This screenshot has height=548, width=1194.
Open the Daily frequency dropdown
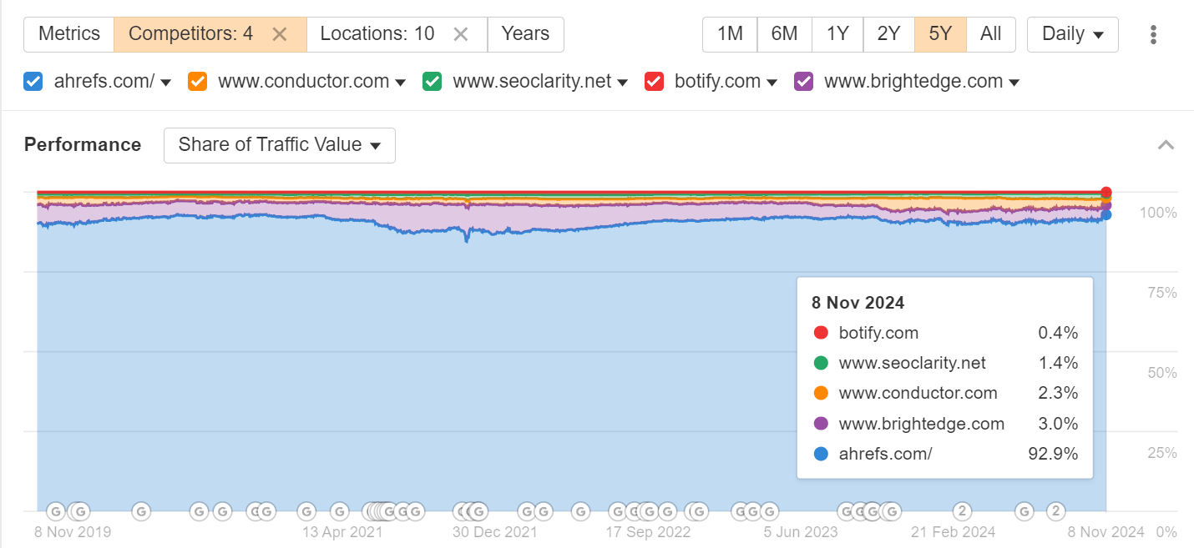(x=1072, y=34)
